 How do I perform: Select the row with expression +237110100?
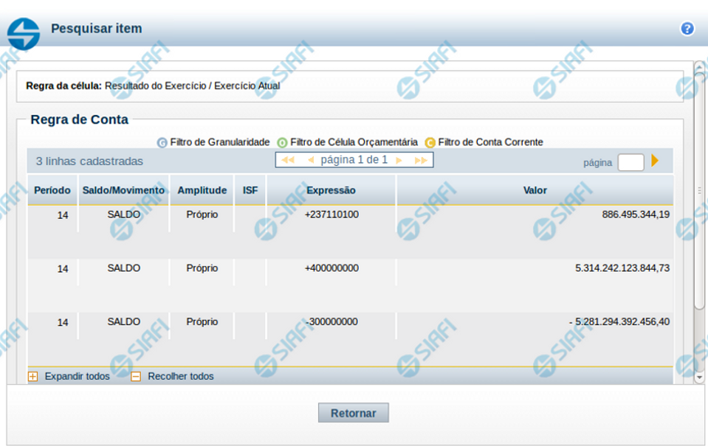click(x=331, y=215)
